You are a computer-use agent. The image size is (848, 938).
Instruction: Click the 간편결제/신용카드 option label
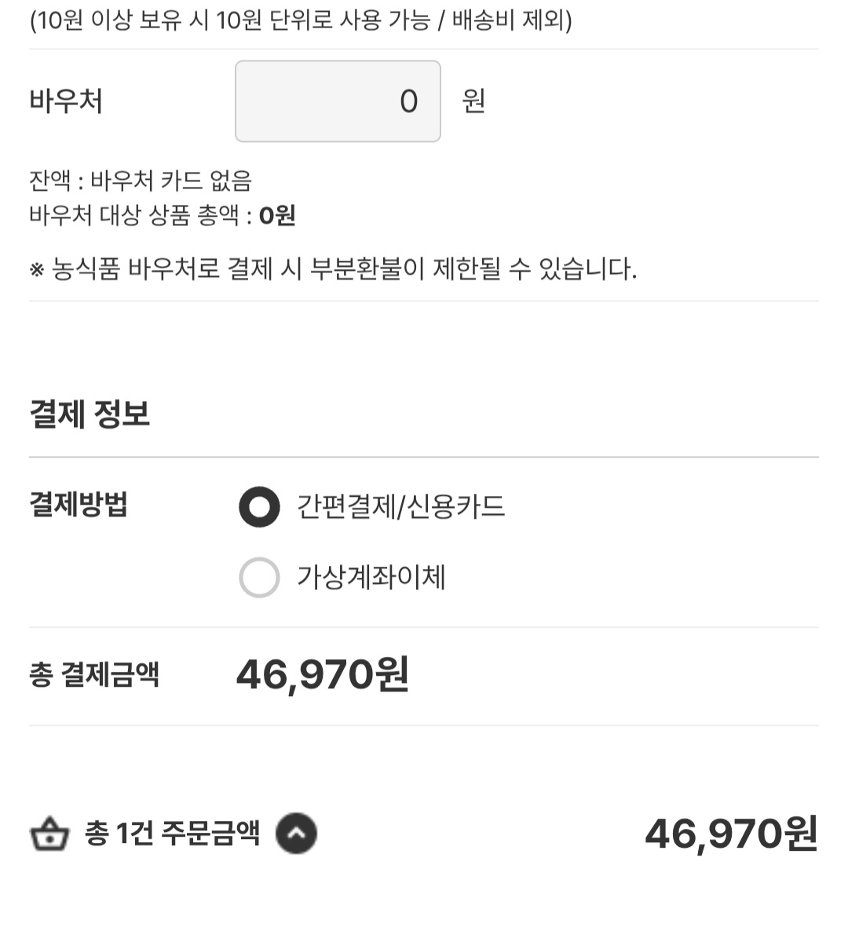pos(400,507)
